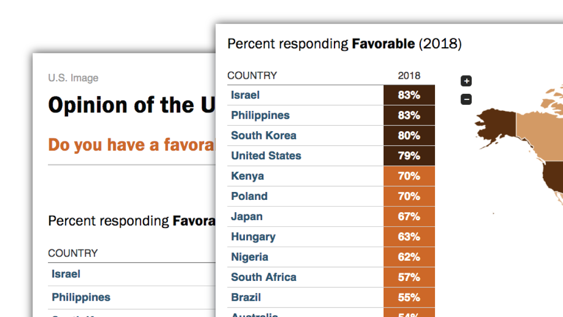Open the Brazil country link
Screen dimensions: 563x317
click(246, 298)
